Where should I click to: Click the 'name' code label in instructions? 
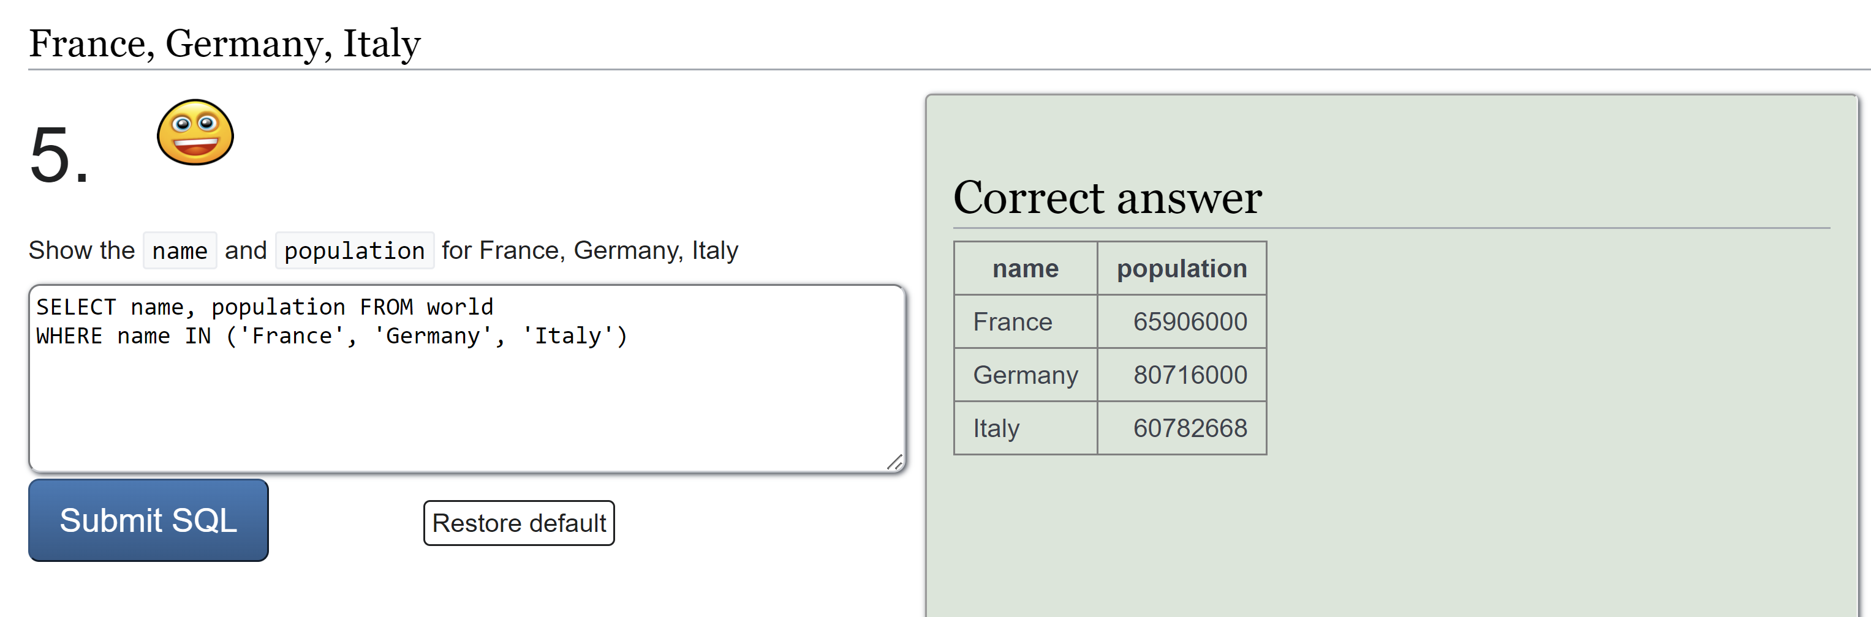180,251
